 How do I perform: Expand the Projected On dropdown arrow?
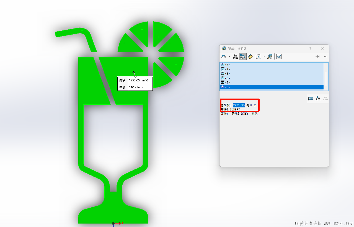tap(264, 56)
